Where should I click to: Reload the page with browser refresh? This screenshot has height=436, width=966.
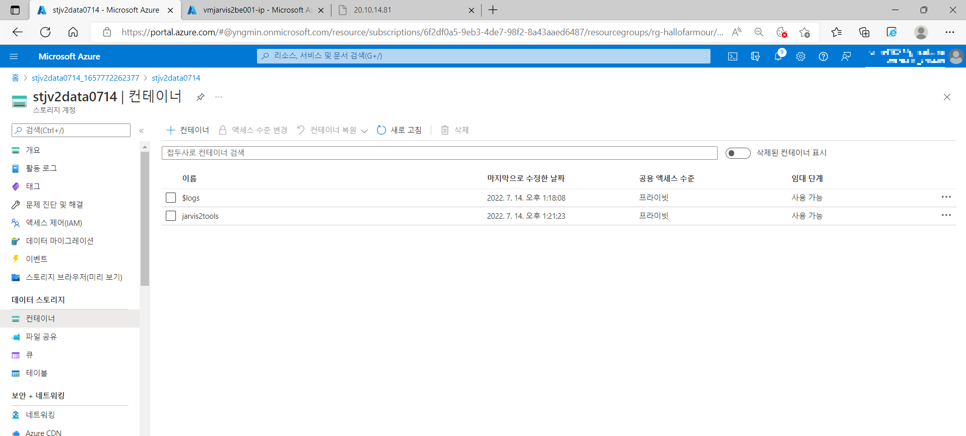click(45, 32)
